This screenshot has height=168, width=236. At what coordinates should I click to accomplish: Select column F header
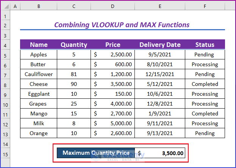205,7
